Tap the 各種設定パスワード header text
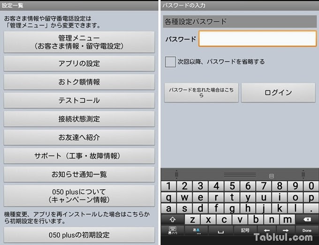 [x=196, y=22]
